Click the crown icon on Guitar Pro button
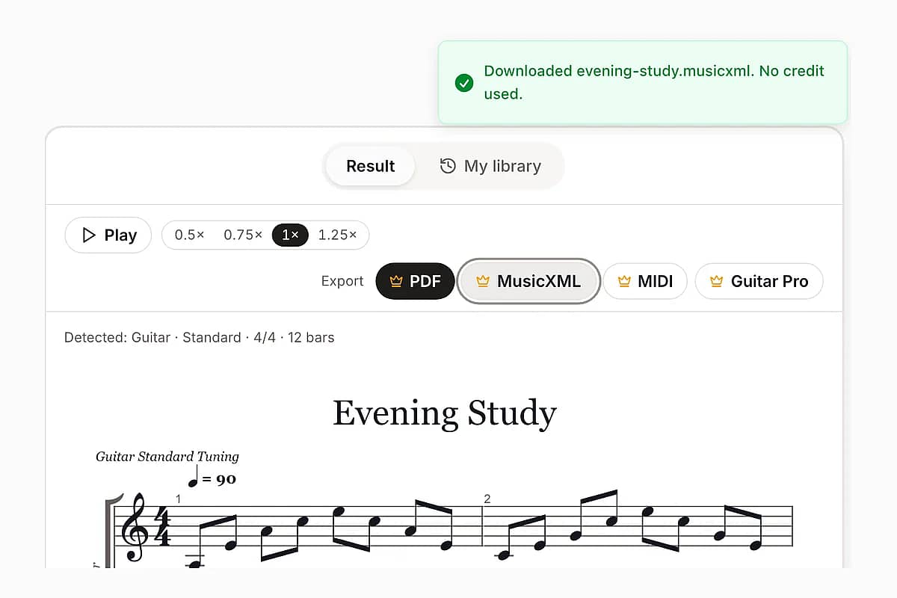The image size is (897, 598). 717,282
